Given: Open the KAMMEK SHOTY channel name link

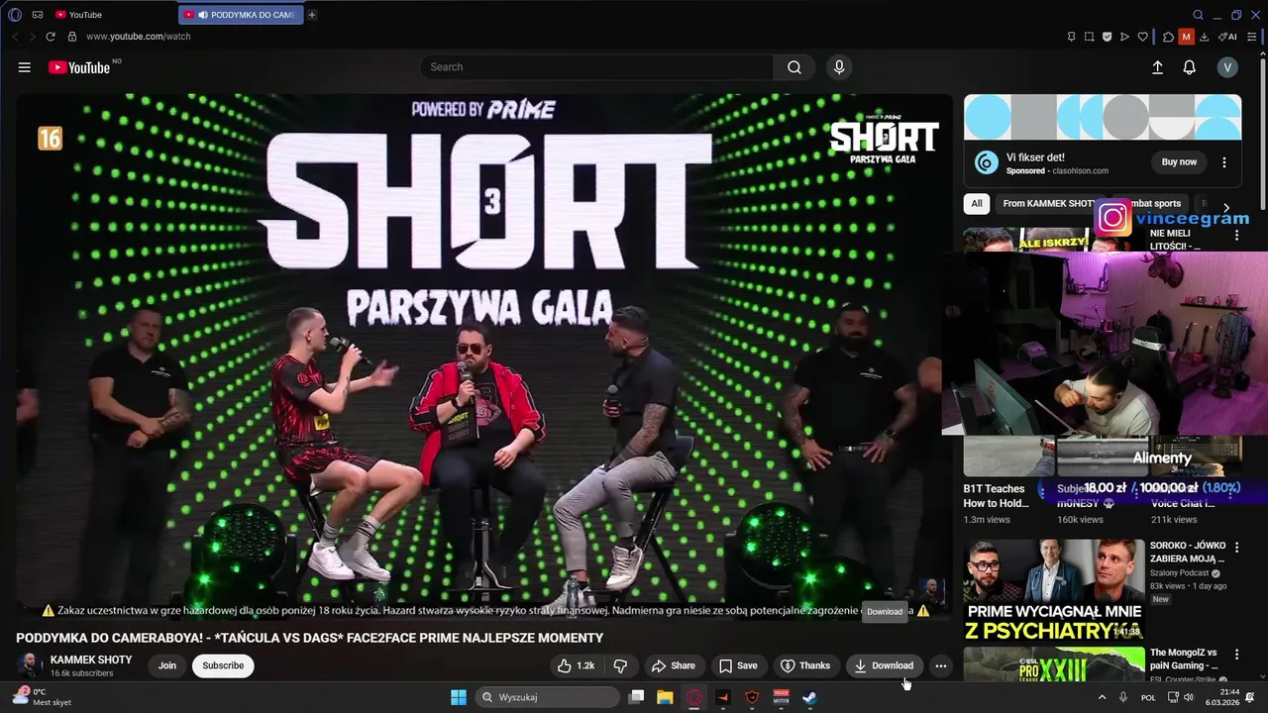Looking at the screenshot, I should (91, 660).
